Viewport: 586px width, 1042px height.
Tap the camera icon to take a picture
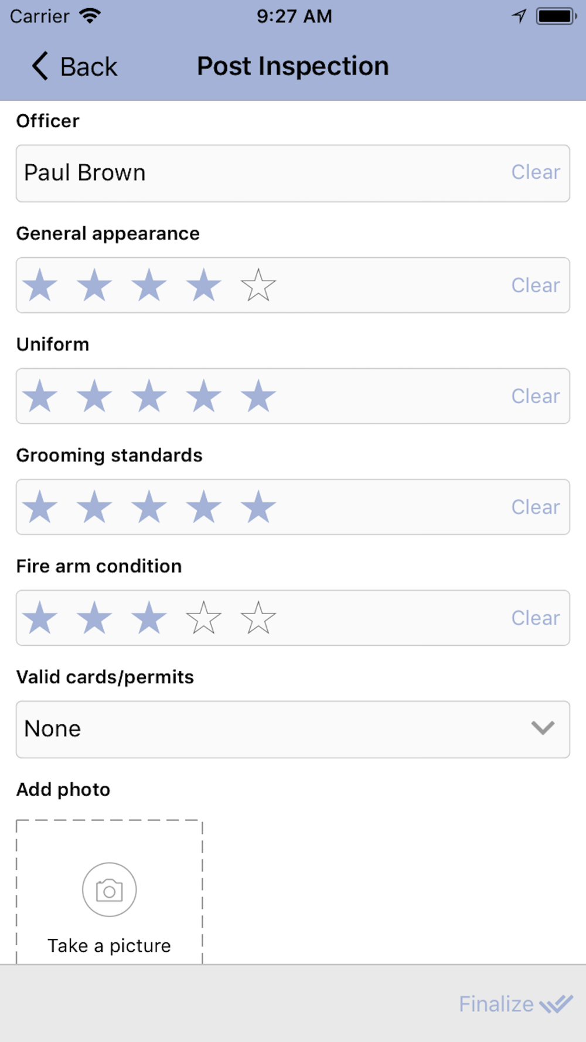pos(110,890)
